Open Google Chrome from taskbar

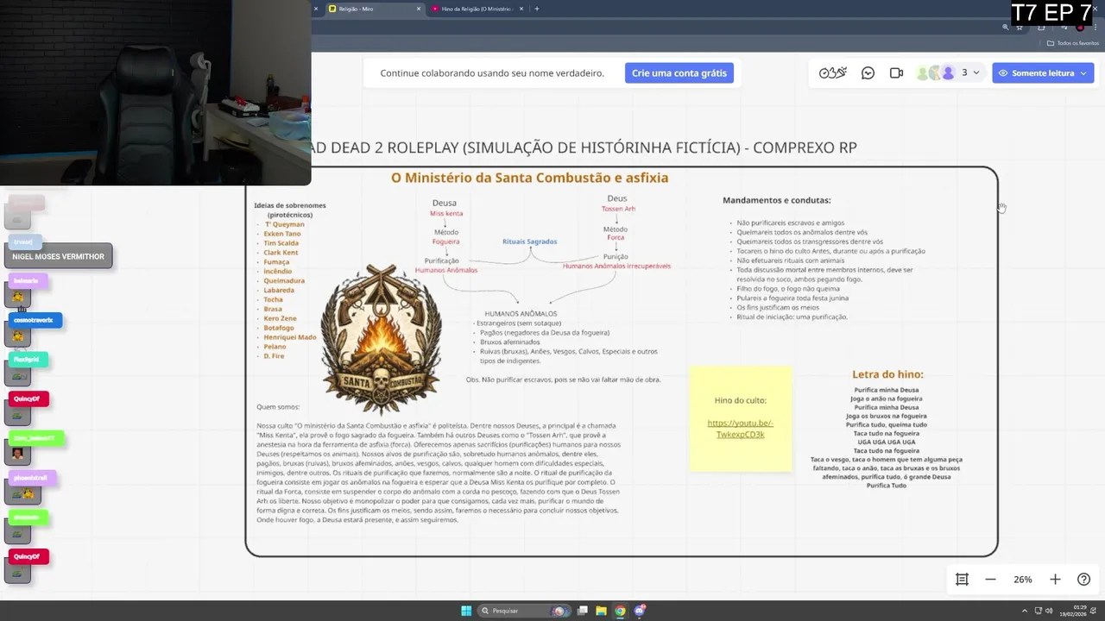(620, 611)
